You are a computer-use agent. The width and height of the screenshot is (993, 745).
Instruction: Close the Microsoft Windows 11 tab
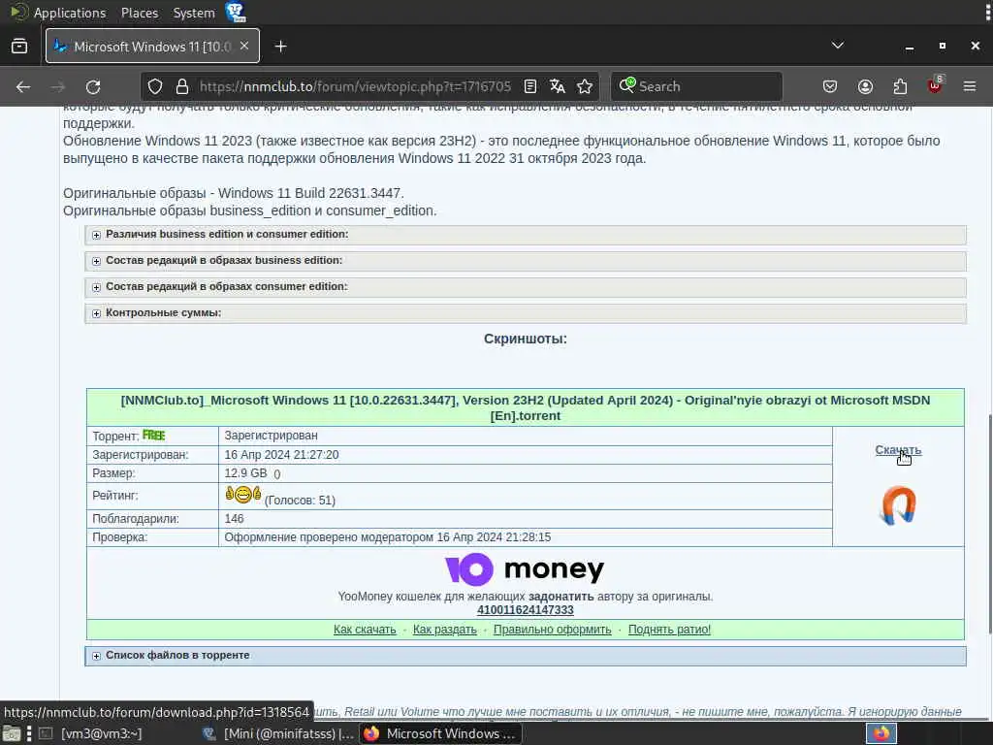pyautogui.click(x=244, y=47)
